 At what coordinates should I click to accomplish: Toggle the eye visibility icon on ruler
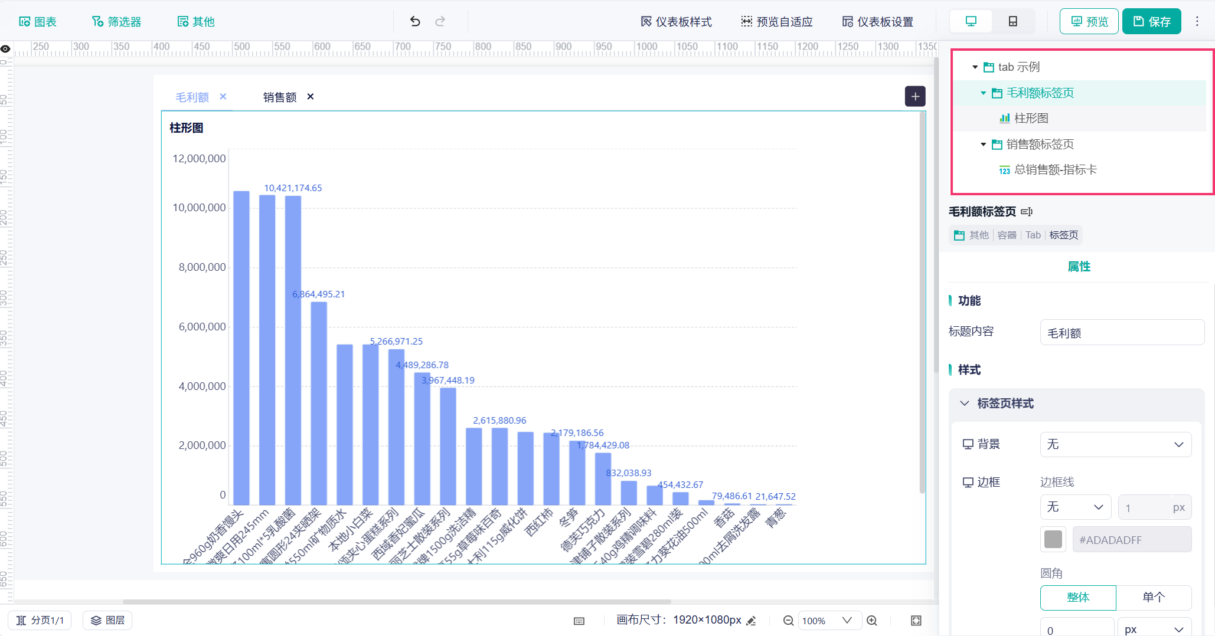pyautogui.click(x=6, y=49)
